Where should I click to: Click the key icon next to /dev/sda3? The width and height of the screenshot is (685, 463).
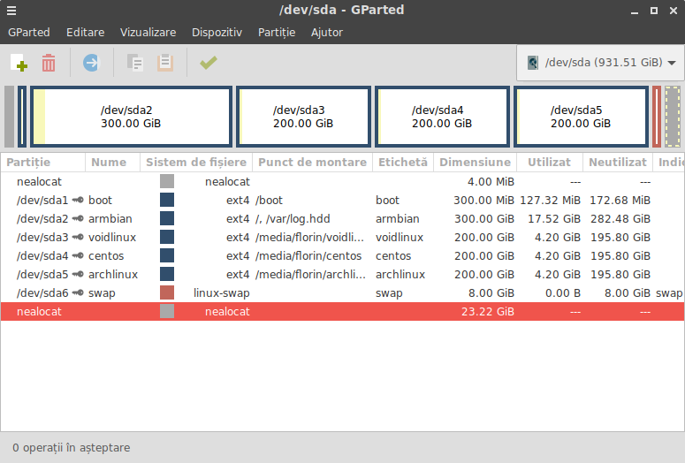[x=78, y=237]
